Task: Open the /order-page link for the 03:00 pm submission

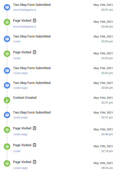Action: [x=20, y=88]
